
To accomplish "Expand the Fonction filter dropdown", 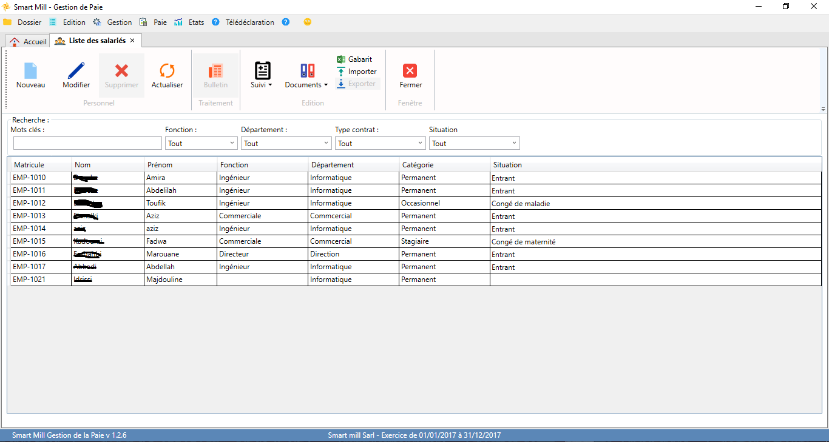I will tap(232, 143).
